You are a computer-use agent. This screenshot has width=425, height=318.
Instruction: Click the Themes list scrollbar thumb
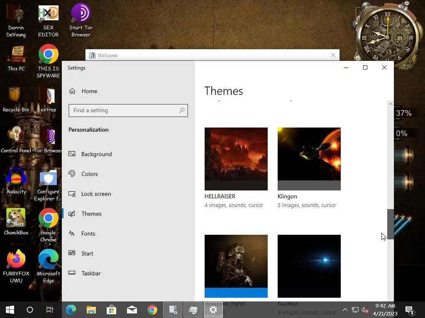(390, 224)
